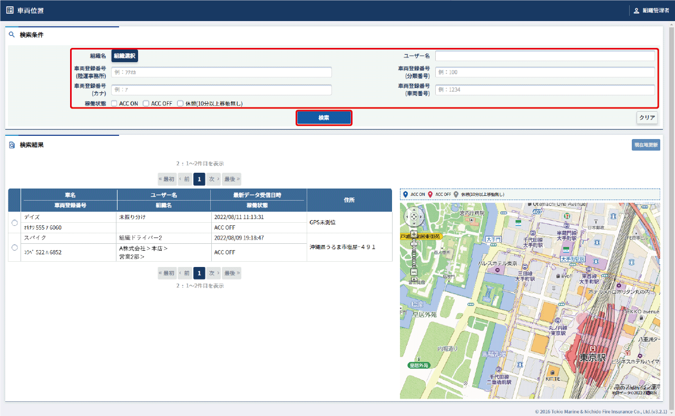Focus the ユーザー名 input field
Viewport: 675px width, 416px height.
544,56
